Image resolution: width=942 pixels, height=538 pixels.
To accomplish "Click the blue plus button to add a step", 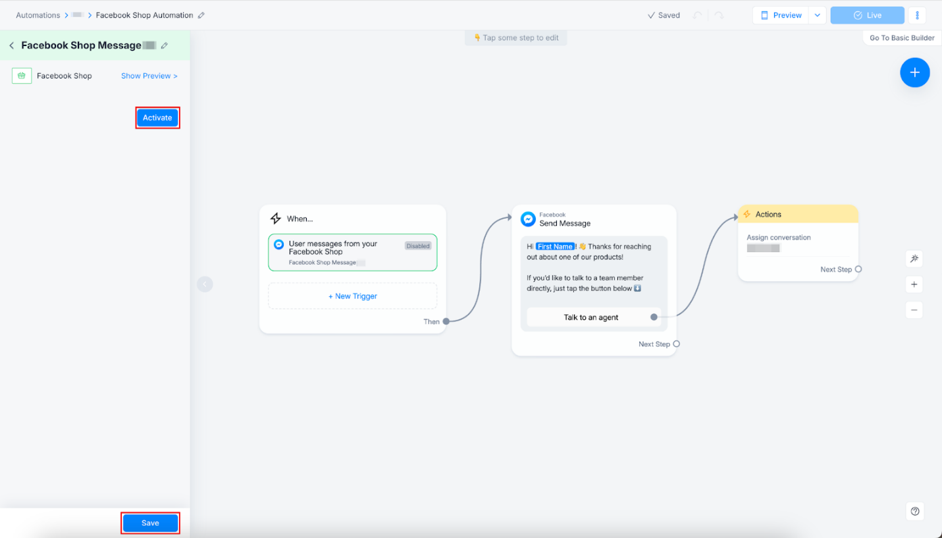I will [914, 72].
